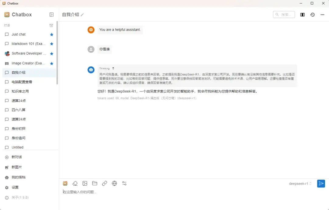Click the archive conversations icon in the sidebar

pos(51,25)
